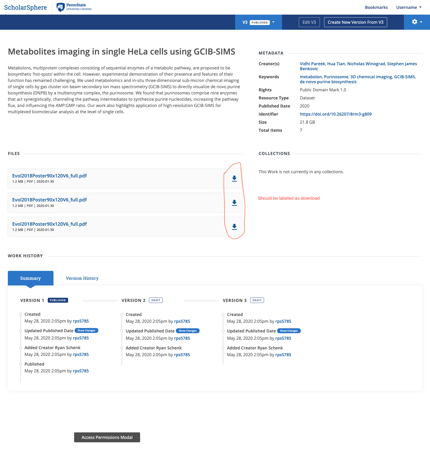The width and height of the screenshot is (430, 459).
Task: Open the Purinosome keyword link
Action: [336, 77]
